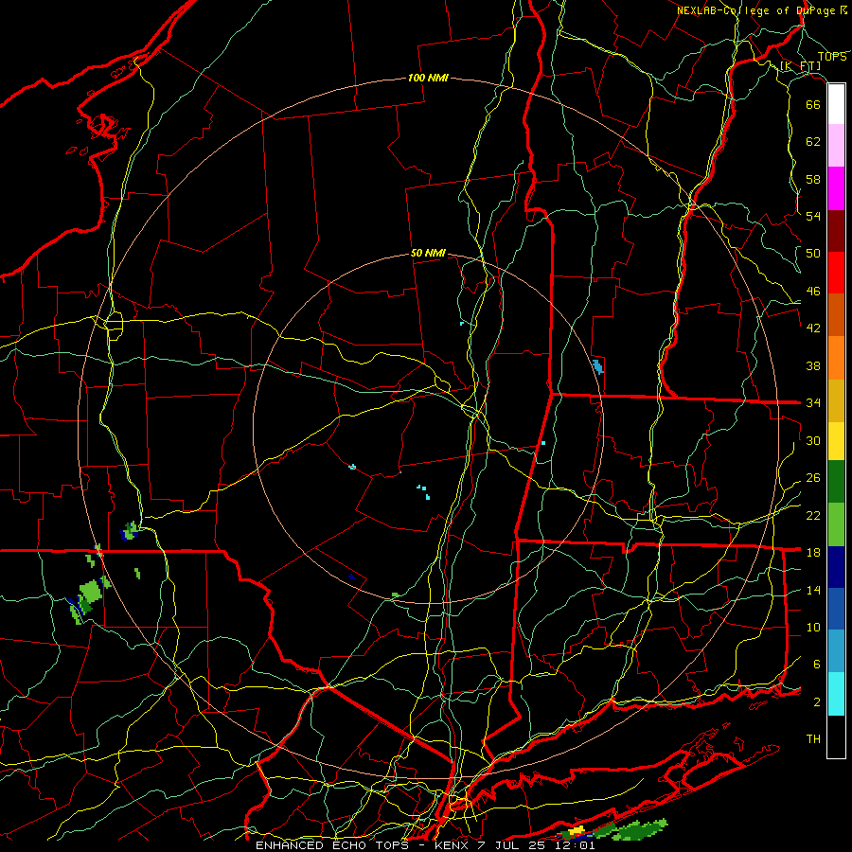Click the dark maroon legend color segment

click(x=836, y=231)
